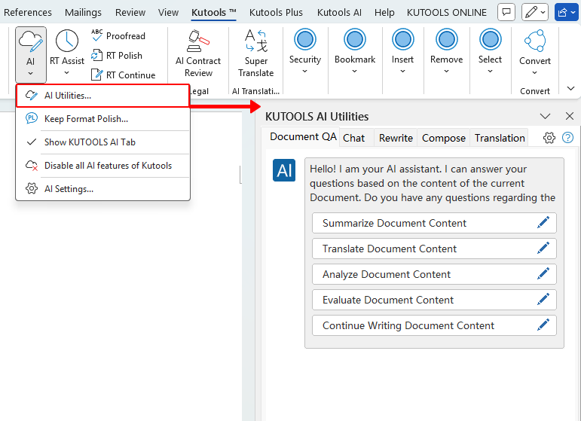Image resolution: width=581 pixels, height=421 pixels.
Task: Edit the Translate Document Content prompt pencil
Action: coord(543,248)
